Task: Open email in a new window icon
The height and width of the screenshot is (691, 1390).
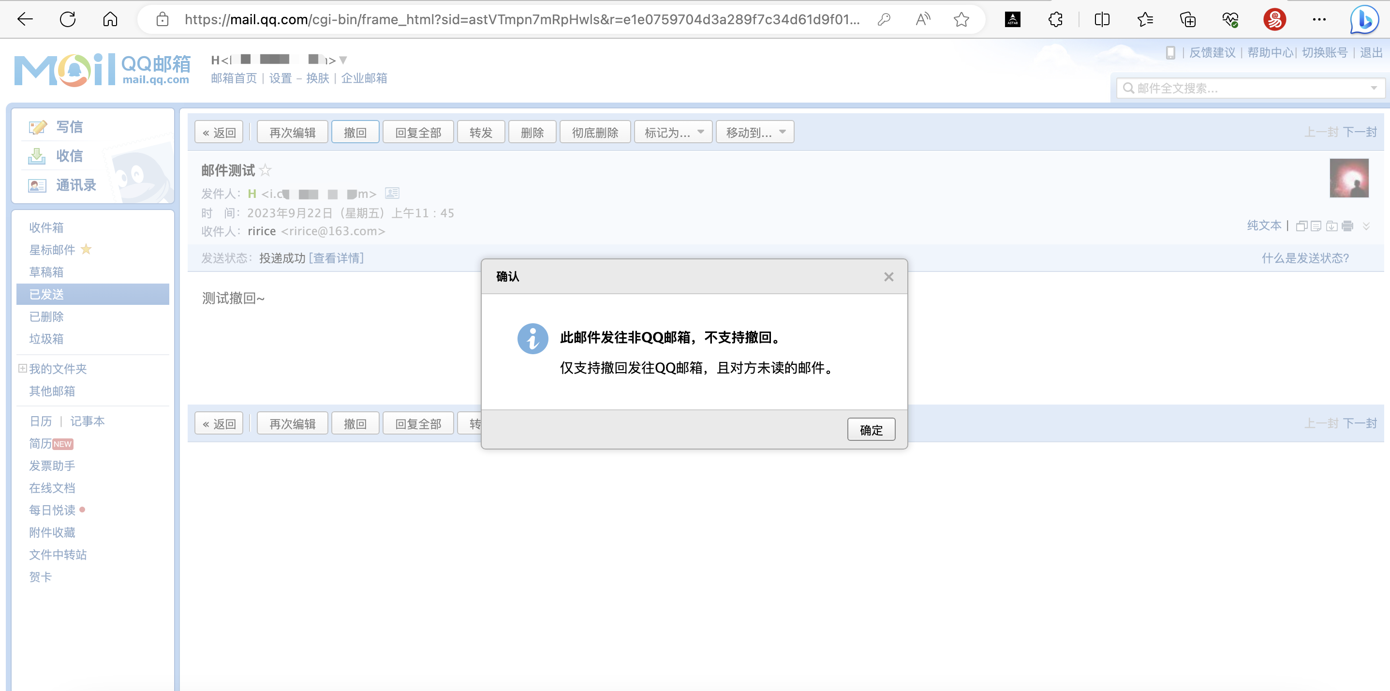Action: [1301, 225]
